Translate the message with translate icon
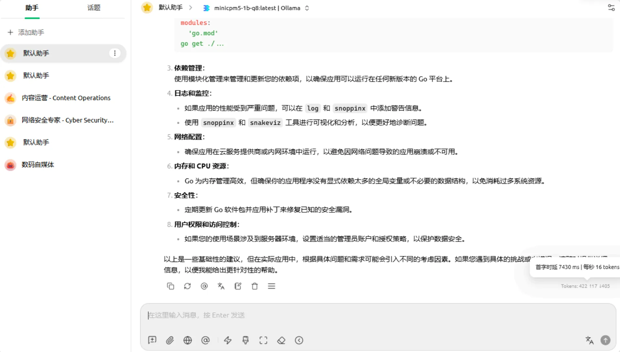This screenshot has width=620, height=352. tap(221, 286)
